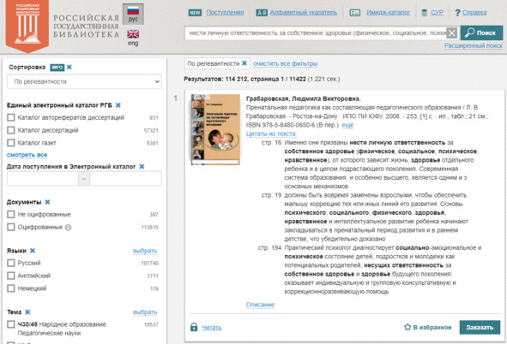Reset Тема filter with blue X
Screen dimensions: 507x344
pyautogui.click(x=27, y=311)
